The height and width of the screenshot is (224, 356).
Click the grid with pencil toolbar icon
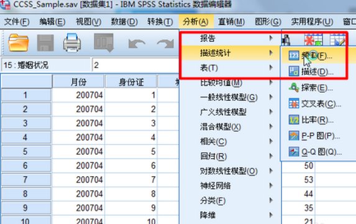click(337, 40)
